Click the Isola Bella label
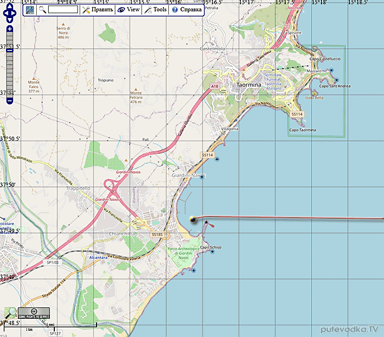 [x=314, y=98]
